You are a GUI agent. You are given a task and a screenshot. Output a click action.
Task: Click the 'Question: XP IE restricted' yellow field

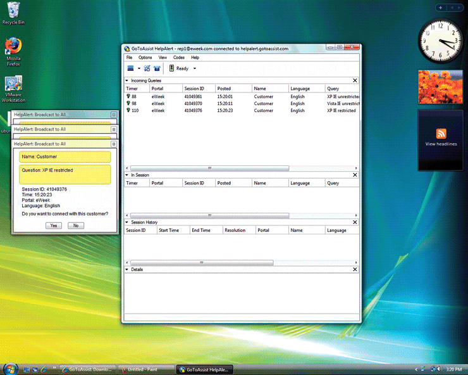pos(65,174)
